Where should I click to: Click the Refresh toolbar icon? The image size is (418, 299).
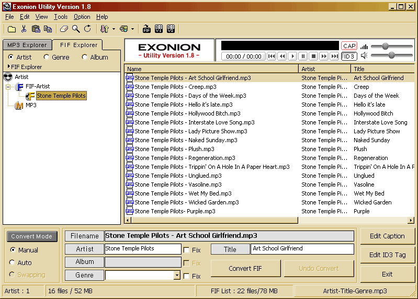(x=87, y=29)
